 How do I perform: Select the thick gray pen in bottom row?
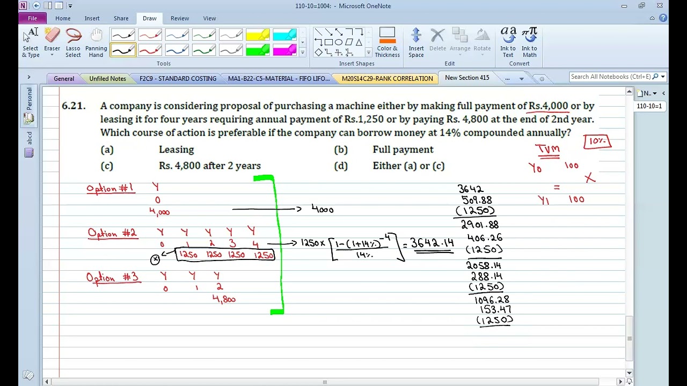tap(230, 50)
